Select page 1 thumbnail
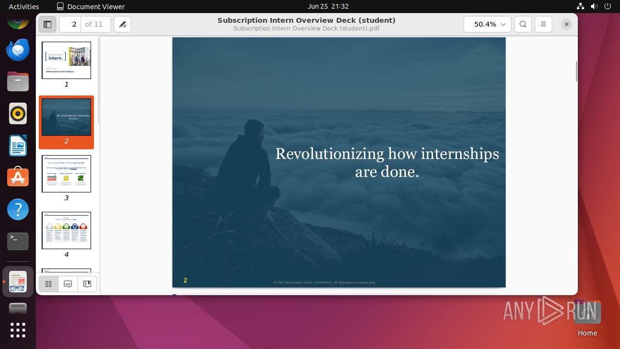620x349 pixels. (66, 60)
